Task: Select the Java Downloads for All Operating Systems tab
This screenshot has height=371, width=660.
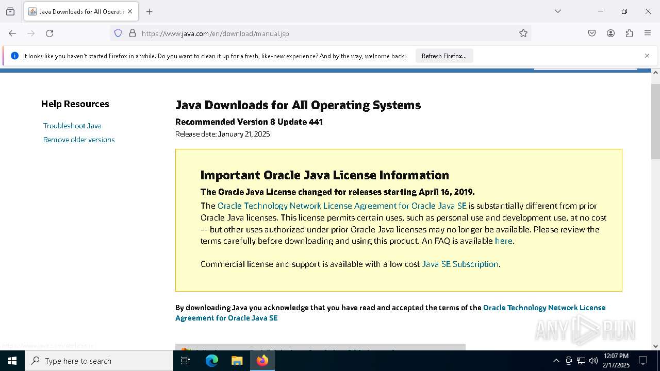Action: 81,11
